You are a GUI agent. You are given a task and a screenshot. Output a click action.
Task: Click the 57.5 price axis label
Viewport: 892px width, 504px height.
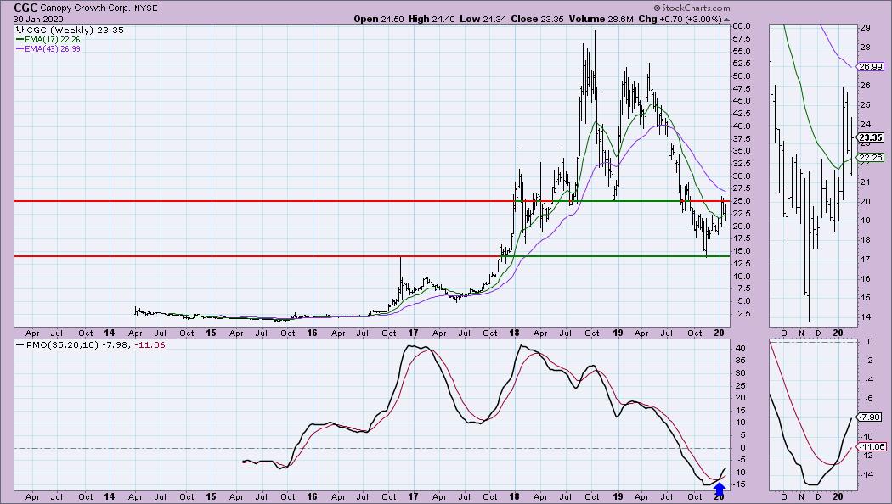point(742,39)
